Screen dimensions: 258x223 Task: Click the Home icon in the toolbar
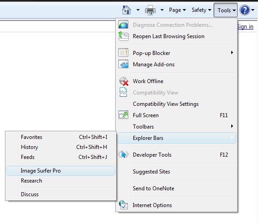pyautogui.click(x=127, y=10)
